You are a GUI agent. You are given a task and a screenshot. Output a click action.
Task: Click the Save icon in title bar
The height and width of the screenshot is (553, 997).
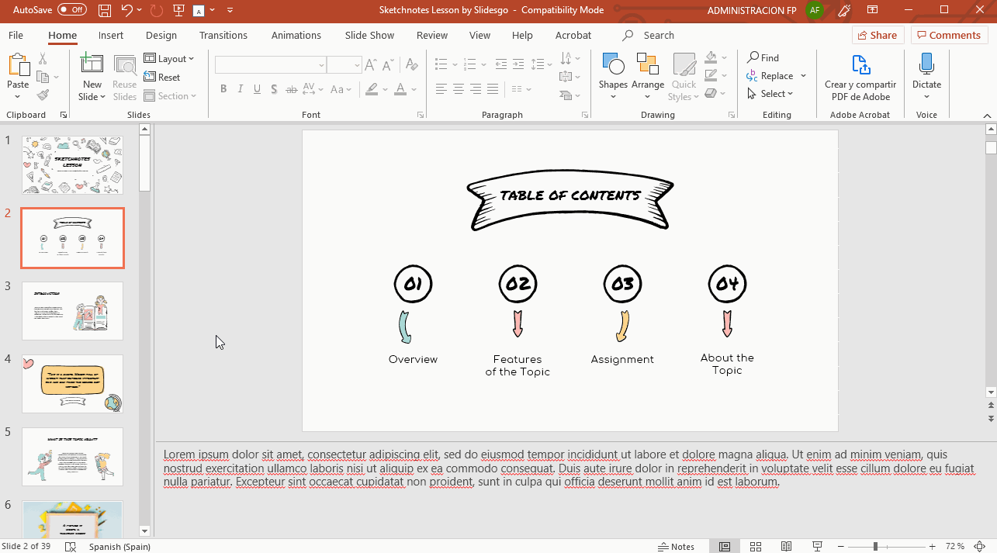pyautogui.click(x=105, y=10)
